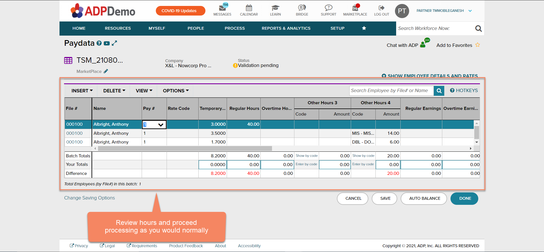The height and width of the screenshot is (252, 544).
Task: Expand the INSERT dropdown menu
Action: [82, 91]
